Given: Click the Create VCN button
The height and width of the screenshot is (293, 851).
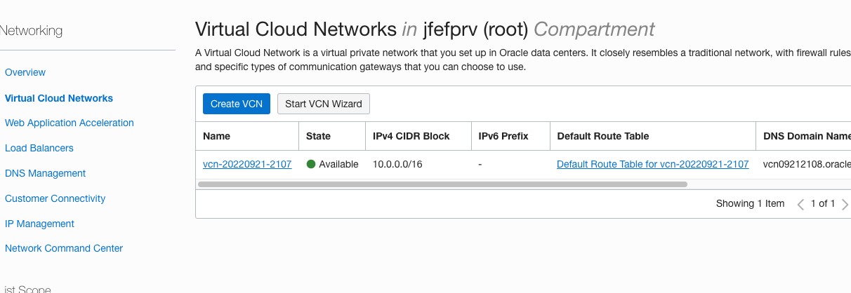Looking at the screenshot, I should click(x=236, y=104).
